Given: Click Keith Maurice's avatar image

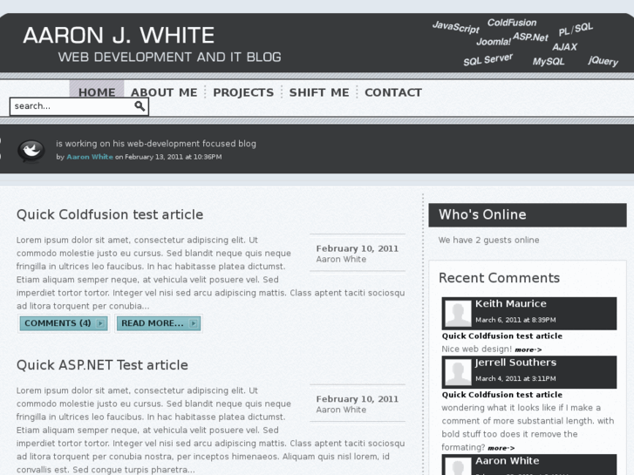Looking at the screenshot, I should [458, 313].
